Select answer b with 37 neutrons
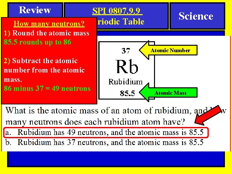This screenshot has width=232, height=174. coord(104,142)
